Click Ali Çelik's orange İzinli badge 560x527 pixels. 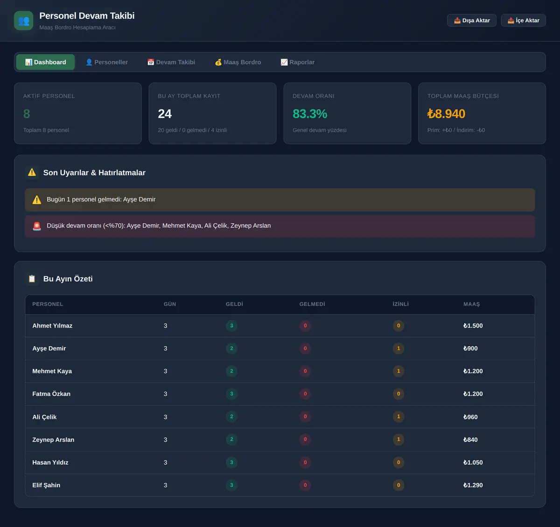click(398, 417)
